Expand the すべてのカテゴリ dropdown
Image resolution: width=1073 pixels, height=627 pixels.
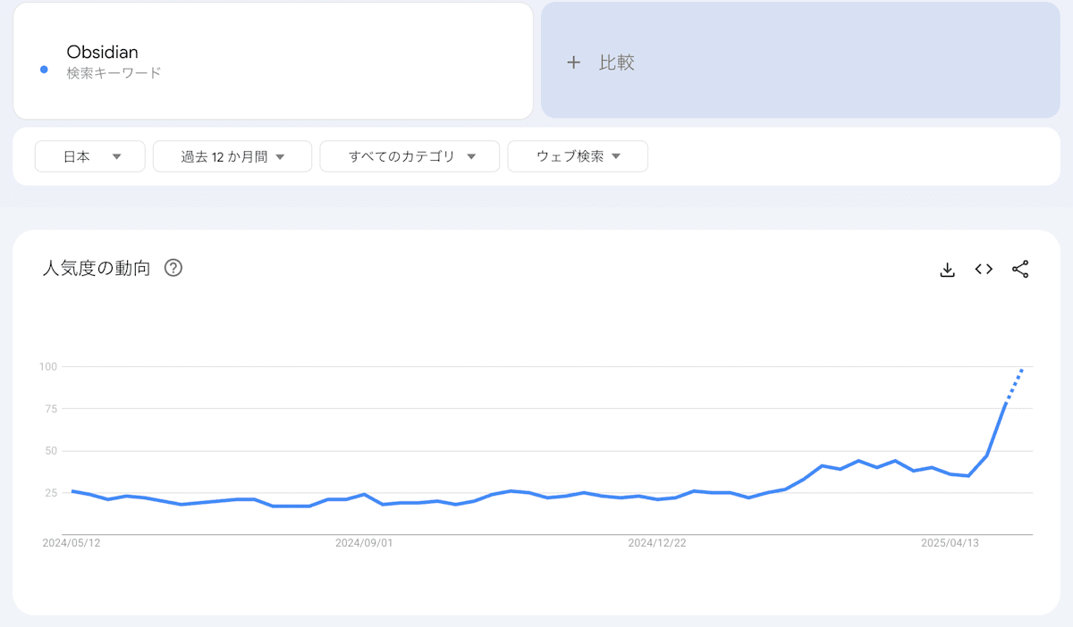tap(410, 156)
